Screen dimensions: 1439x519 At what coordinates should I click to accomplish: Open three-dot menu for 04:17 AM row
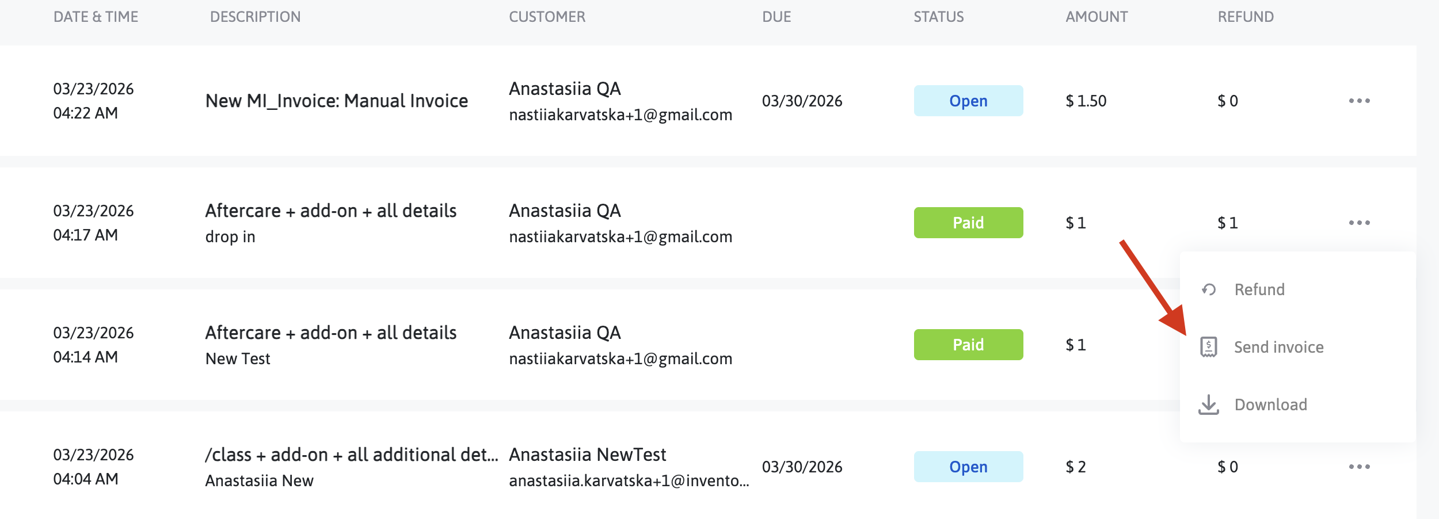(x=1359, y=223)
